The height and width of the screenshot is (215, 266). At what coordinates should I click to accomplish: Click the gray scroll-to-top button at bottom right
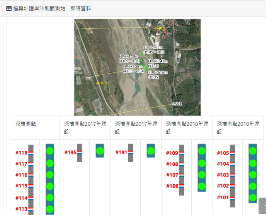click(x=262, y=206)
